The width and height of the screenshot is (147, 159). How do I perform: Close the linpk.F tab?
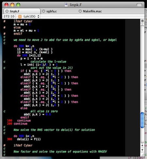pyautogui.click(x=7, y=11)
